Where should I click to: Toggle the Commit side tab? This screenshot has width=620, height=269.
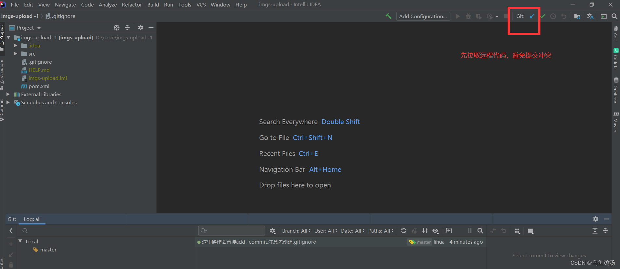[2, 110]
